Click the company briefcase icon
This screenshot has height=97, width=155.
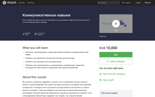100,74
